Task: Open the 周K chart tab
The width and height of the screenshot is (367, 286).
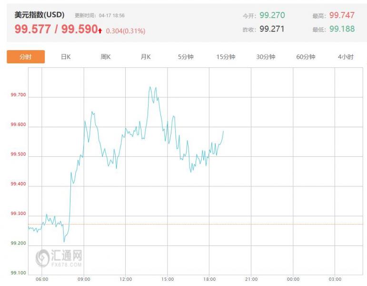Action: tap(106, 57)
